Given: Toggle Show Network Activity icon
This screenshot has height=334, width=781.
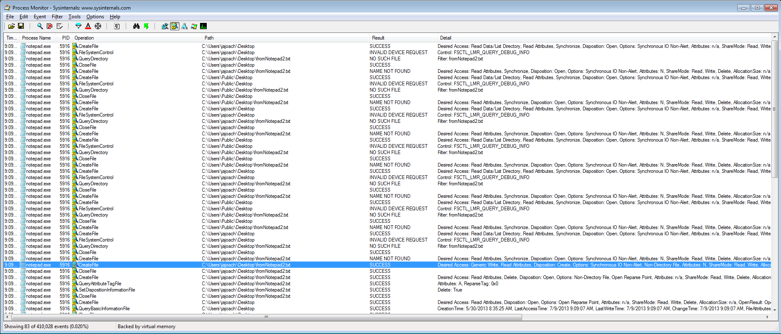Looking at the screenshot, I should pos(184,26).
